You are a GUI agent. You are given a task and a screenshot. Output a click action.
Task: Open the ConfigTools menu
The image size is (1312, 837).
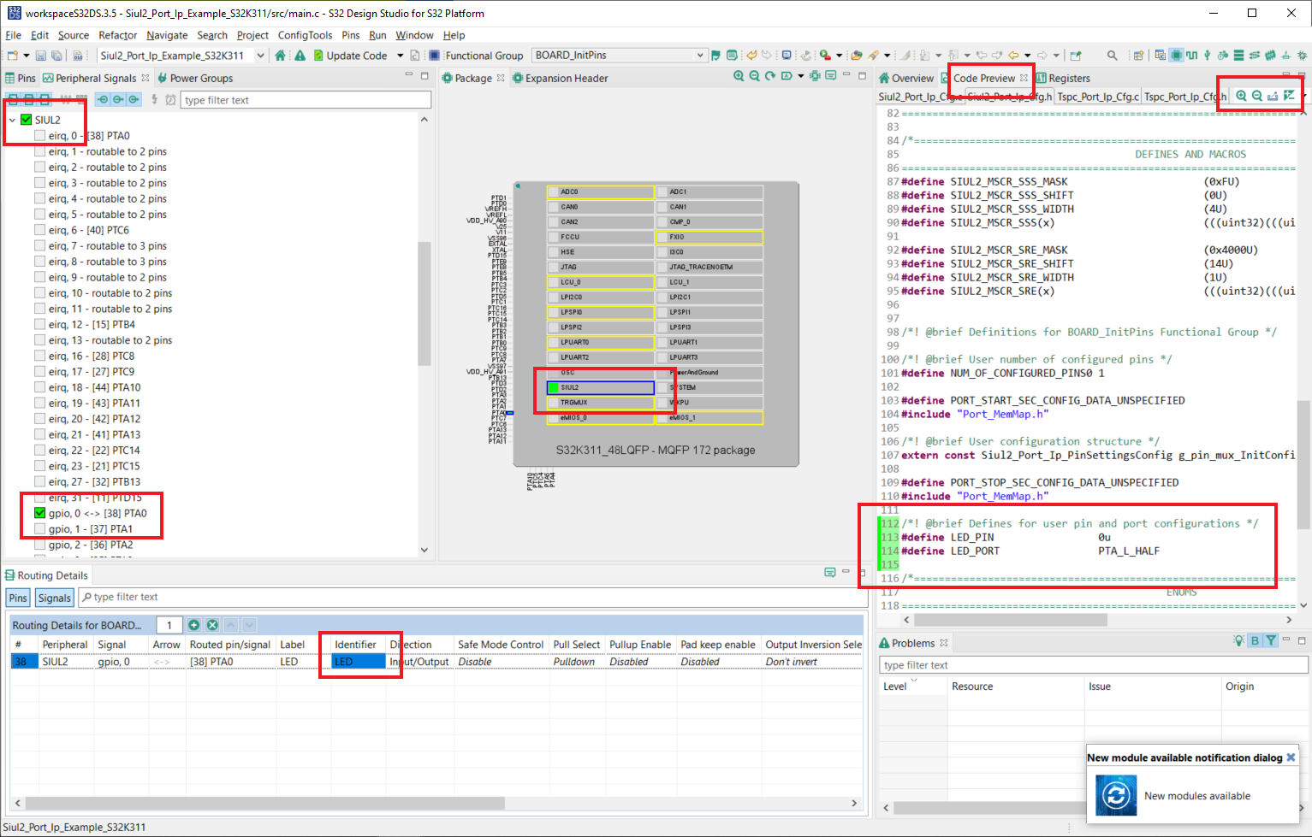pos(306,35)
